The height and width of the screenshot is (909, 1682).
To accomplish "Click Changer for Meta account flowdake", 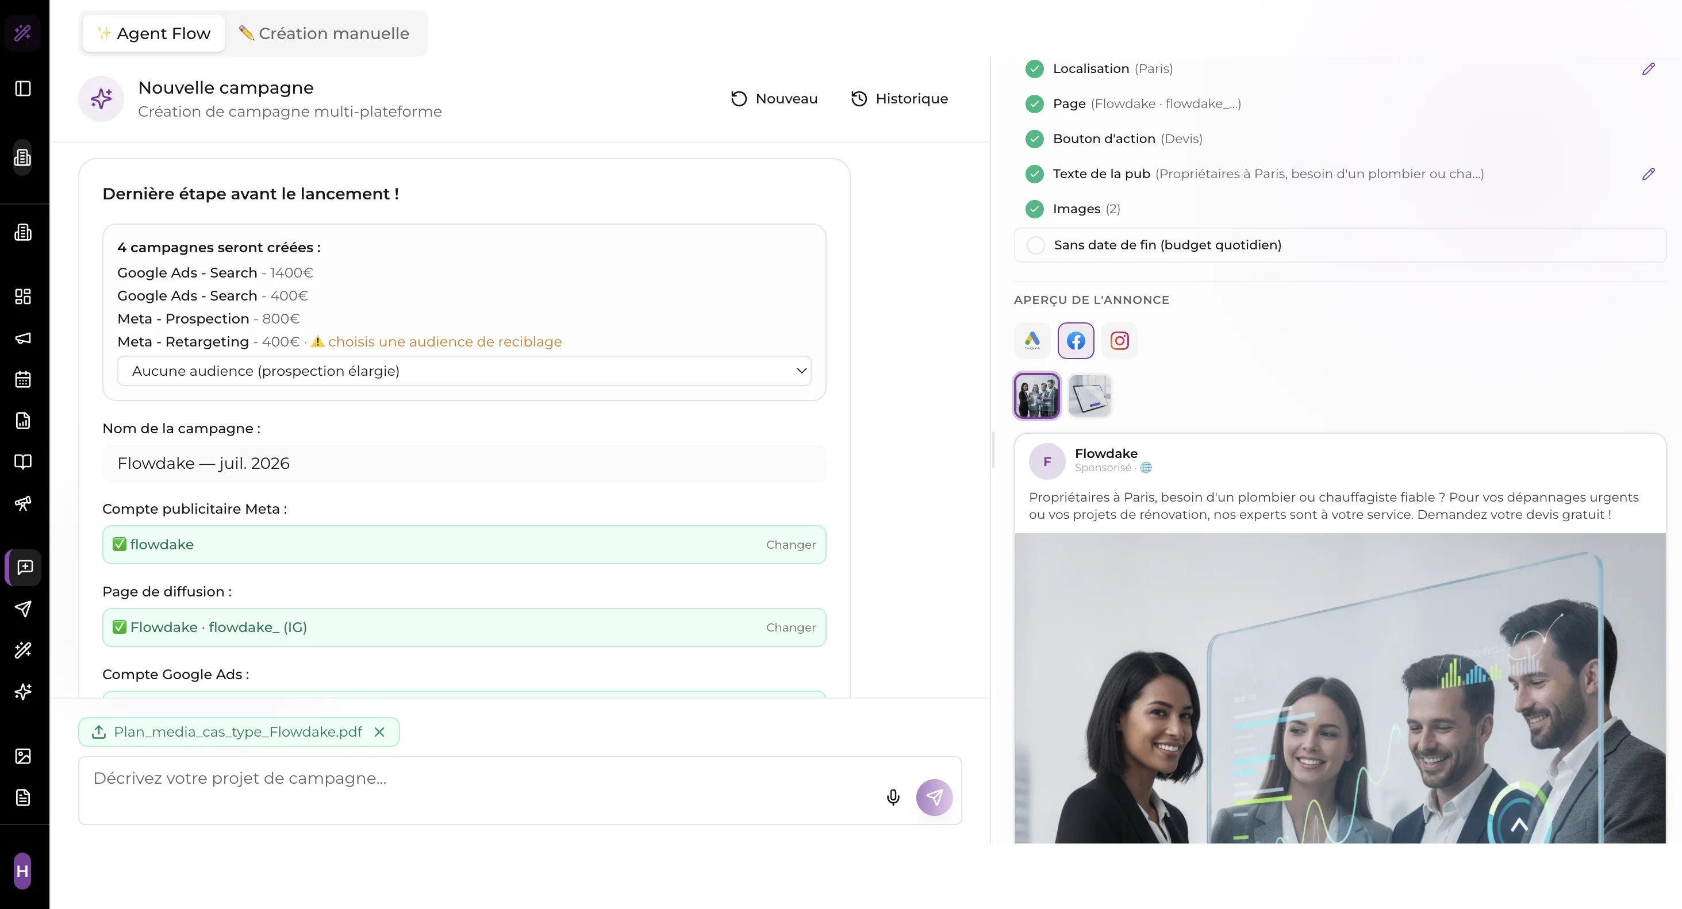I will coord(791,545).
